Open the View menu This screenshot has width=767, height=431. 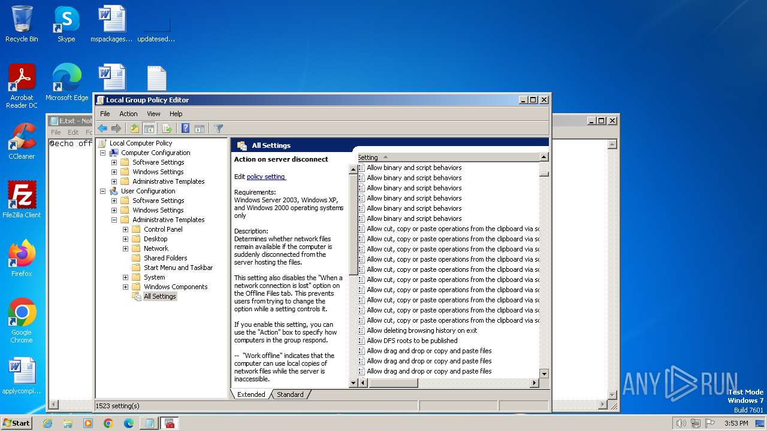pyautogui.click(x=153, y=114)
